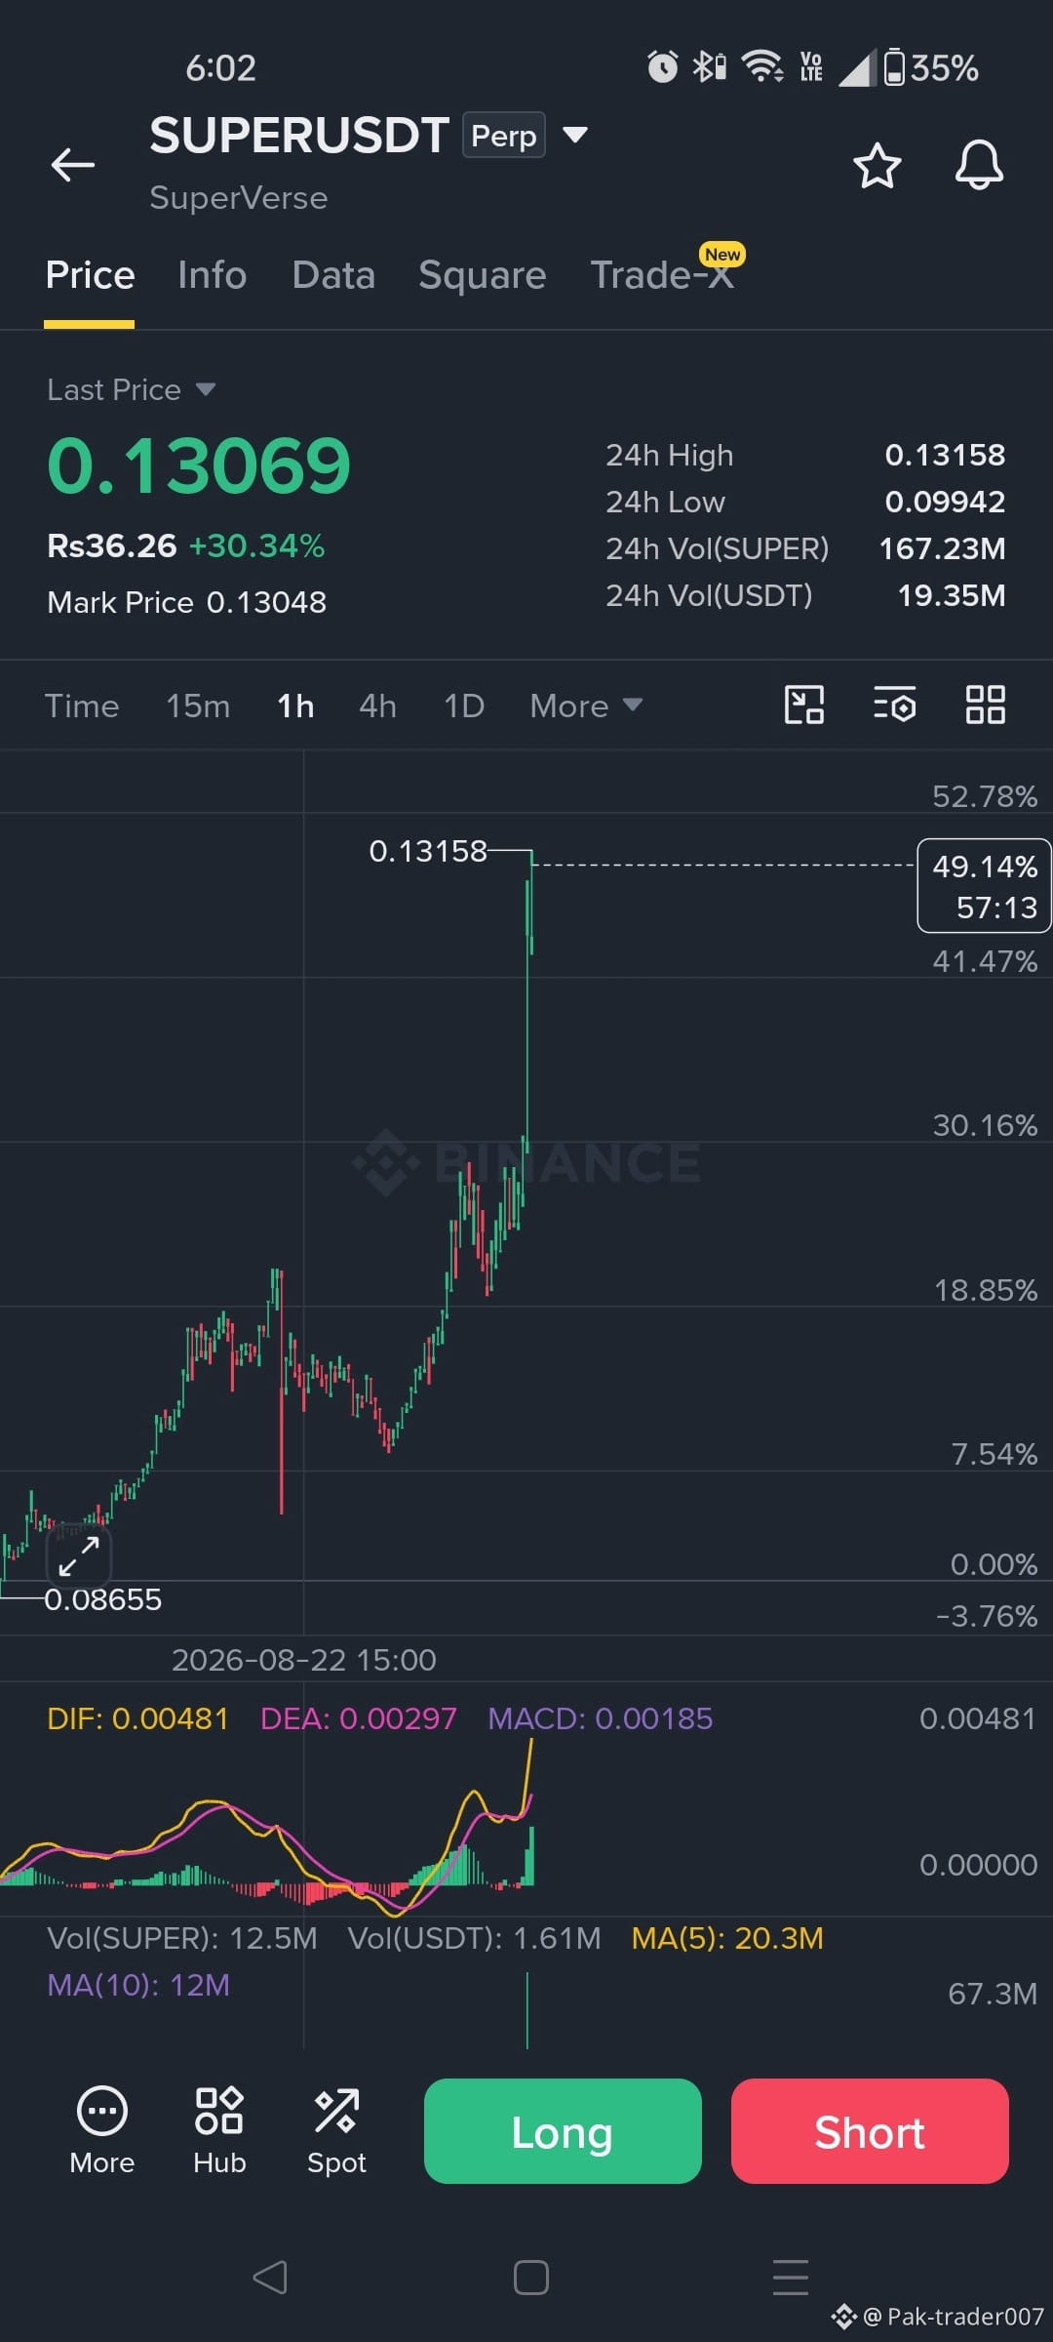Tap the Vol(USDT): 1.61M label
Image resolution: width=1053 pixels, height=2342 pixels.
pyautogui.click(x=474, y=1938)
